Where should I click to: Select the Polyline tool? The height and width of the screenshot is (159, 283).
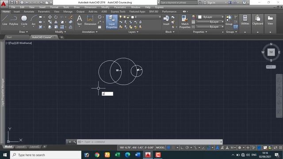[14, 20]
